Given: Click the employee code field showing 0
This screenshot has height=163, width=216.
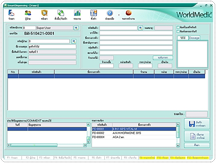Looking at the screenshot, I should coord(29,28).
